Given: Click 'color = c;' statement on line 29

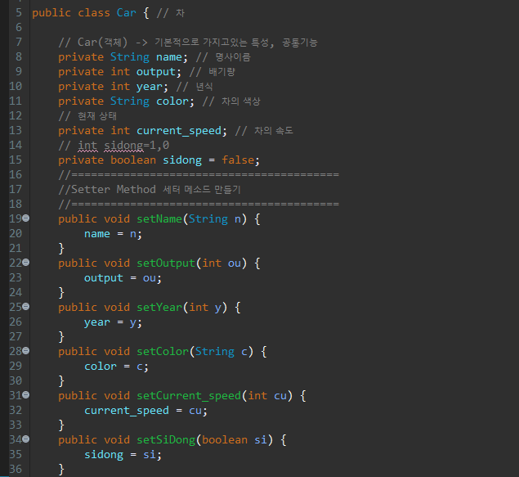Looking at the screenshot, I should (116, 367).
